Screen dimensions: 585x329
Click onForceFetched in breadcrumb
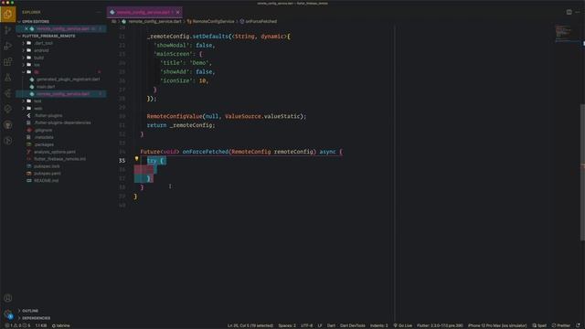click(261, 22)
